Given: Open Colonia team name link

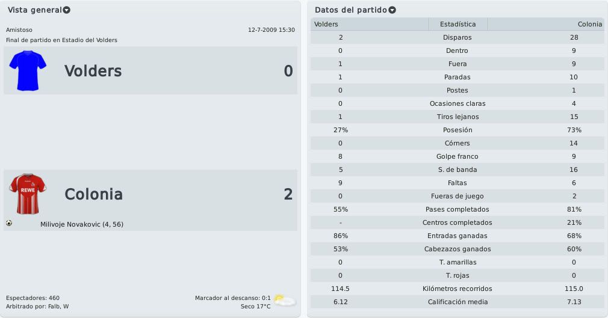Looking at the screenshot, I should click(93, 194).
